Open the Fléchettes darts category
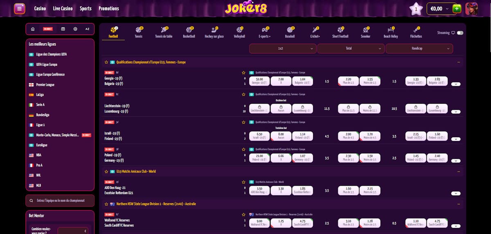The width and height of the screenshot is (491, 234). click(x=416, y=32)
